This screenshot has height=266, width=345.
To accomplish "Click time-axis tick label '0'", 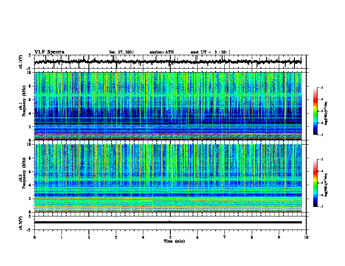I will [x=34, y=237].
